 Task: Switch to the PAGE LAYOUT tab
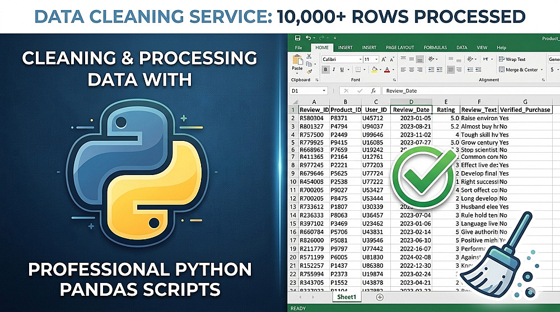point(400,48)
